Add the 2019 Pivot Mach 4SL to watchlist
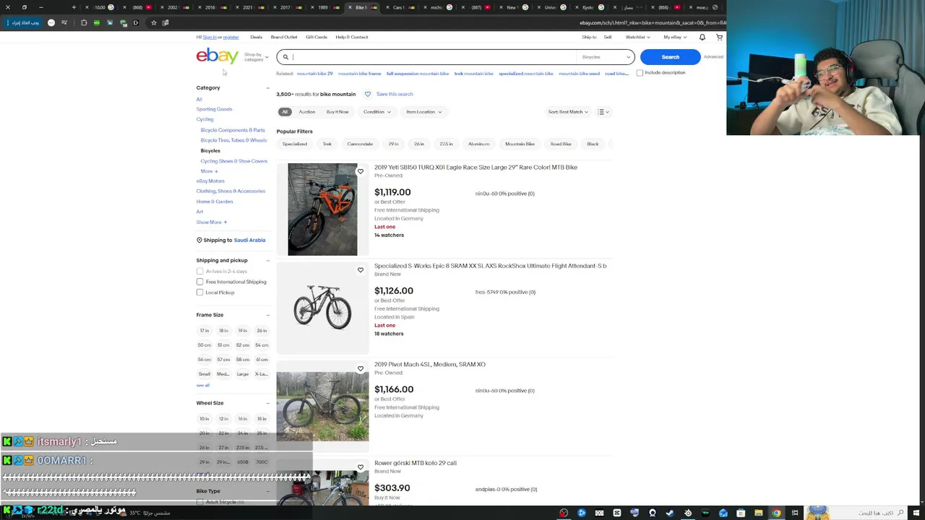The width and height of the screenshot is (925, 520). click(x=360, y=368)
